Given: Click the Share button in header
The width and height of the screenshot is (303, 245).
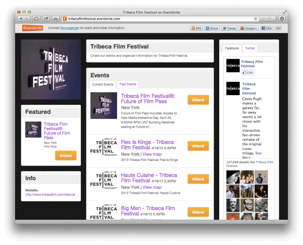Looking at the screenshot, I should (212, 28).
